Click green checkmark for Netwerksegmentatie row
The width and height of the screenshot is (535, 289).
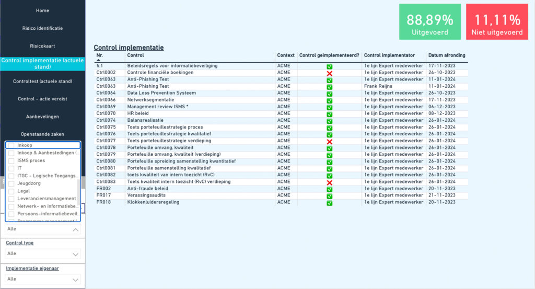pos(329,101)
